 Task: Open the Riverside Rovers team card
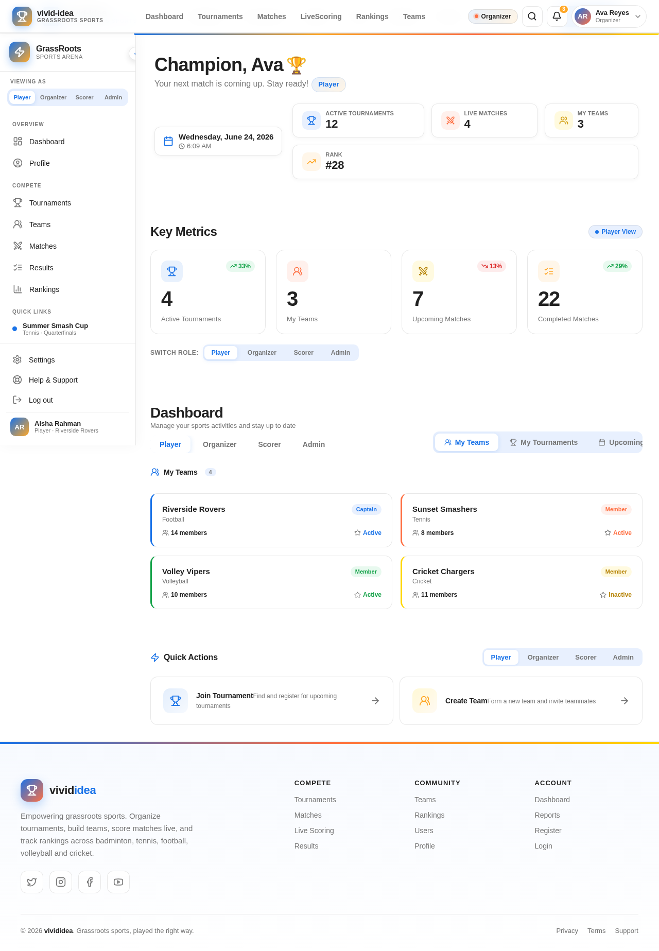click(x=271, y=520)
